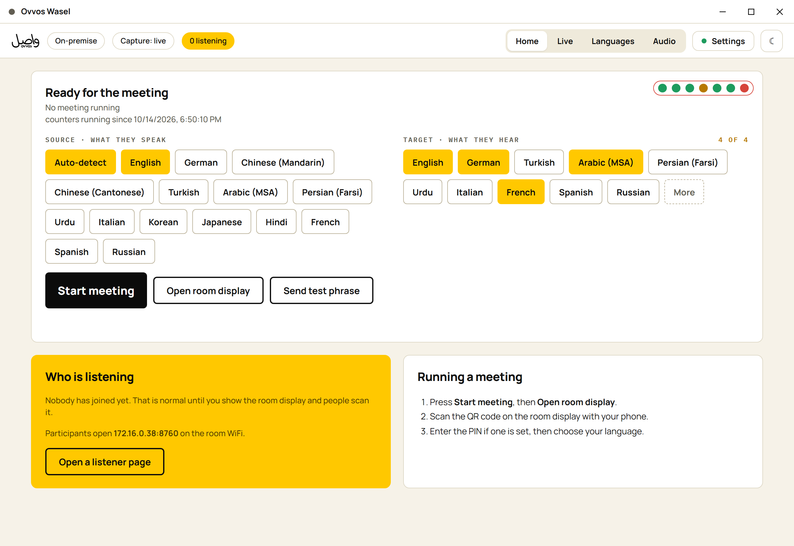Select Chinese (Mandarin) source language
794x546 pixels.
click(283, 162)
